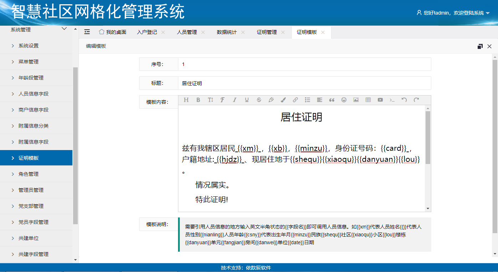Viewport: 498px width, 272px height.
Task: Close the 入户登记 tab
Action: [x=163, y=32]
